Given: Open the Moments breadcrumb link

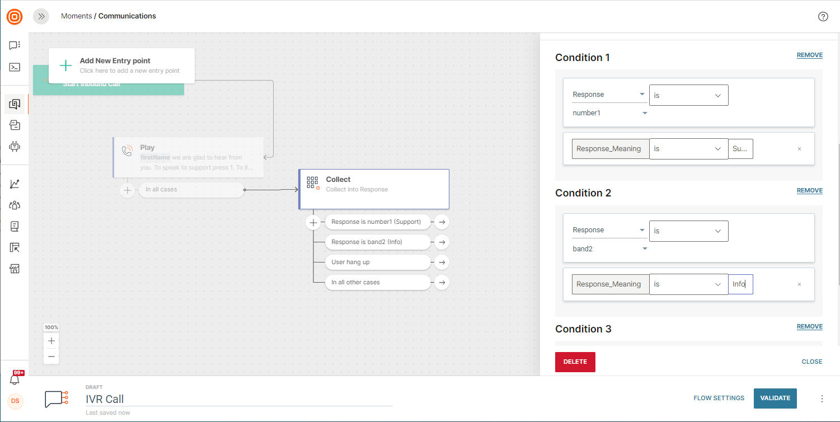Looking at the screenshot, I should 76,16.
